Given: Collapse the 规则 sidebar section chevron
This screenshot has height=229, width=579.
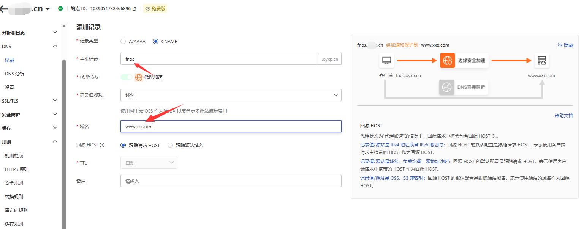Looking at the screenshot, I should tap(55, 142).
